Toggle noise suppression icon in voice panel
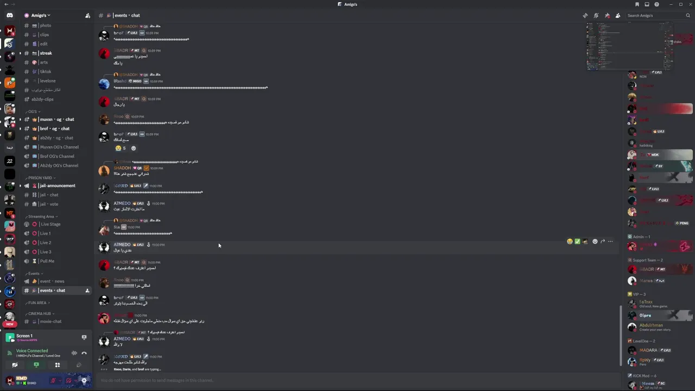Viewport: 695px width, 391px height. [x=74, y=353]
